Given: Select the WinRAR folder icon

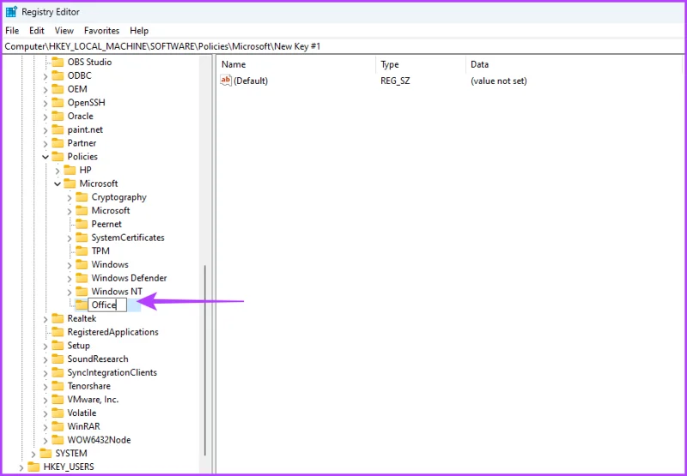Looking at the screenshot, I should tap(58, 426).
